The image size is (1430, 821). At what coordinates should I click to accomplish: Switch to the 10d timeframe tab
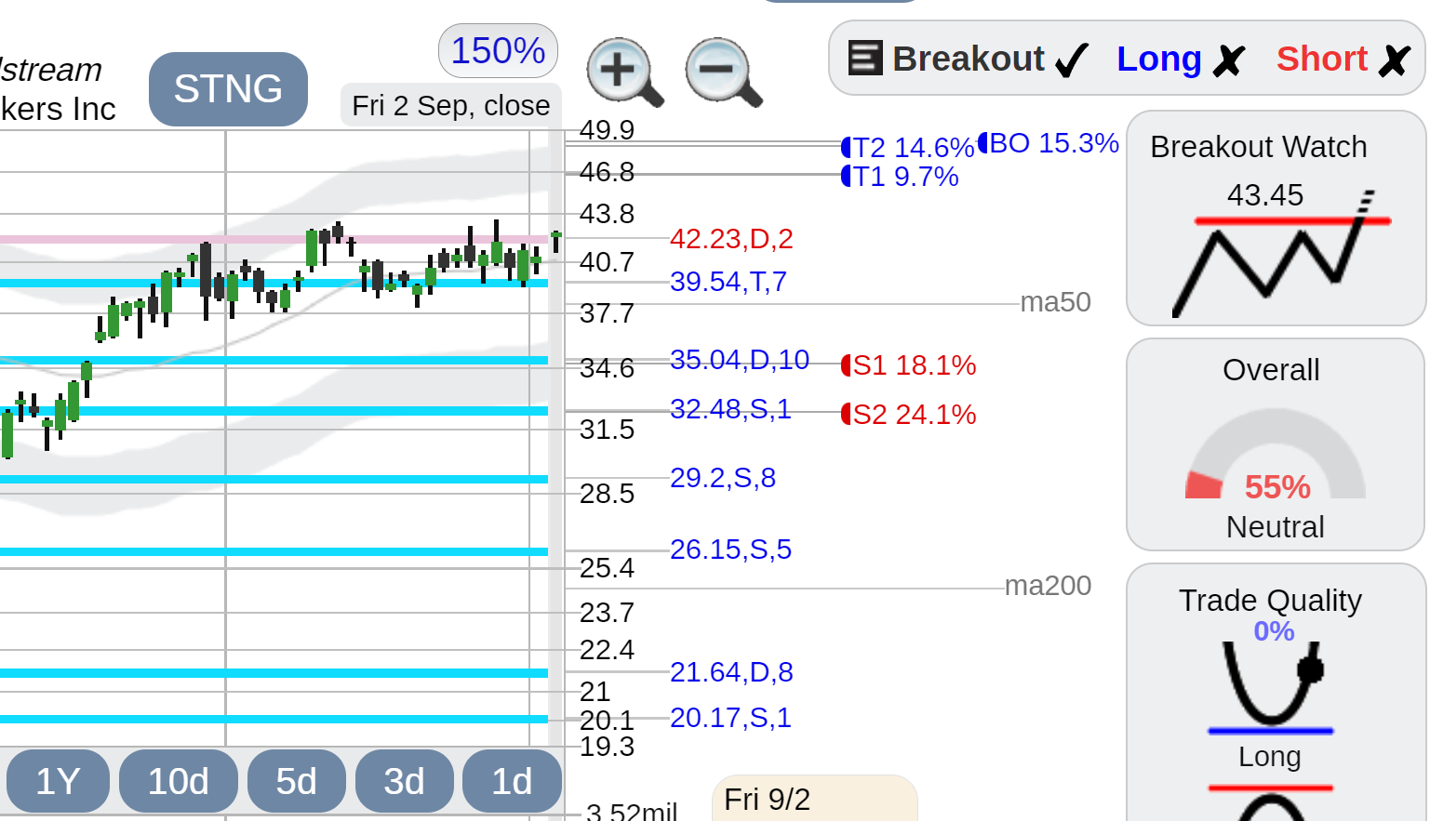(179, 781)
